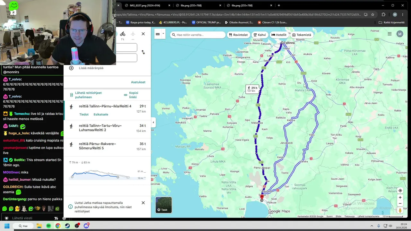Open the Chrome extensions puzzle icon
This screenshot has width=411, height=231.
(x=383, y=14)
